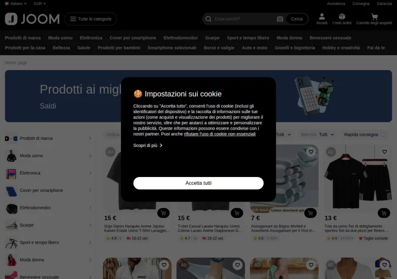397x279 pixels.
Task: Open the Tutte le categorie menu
Action: 91,19
